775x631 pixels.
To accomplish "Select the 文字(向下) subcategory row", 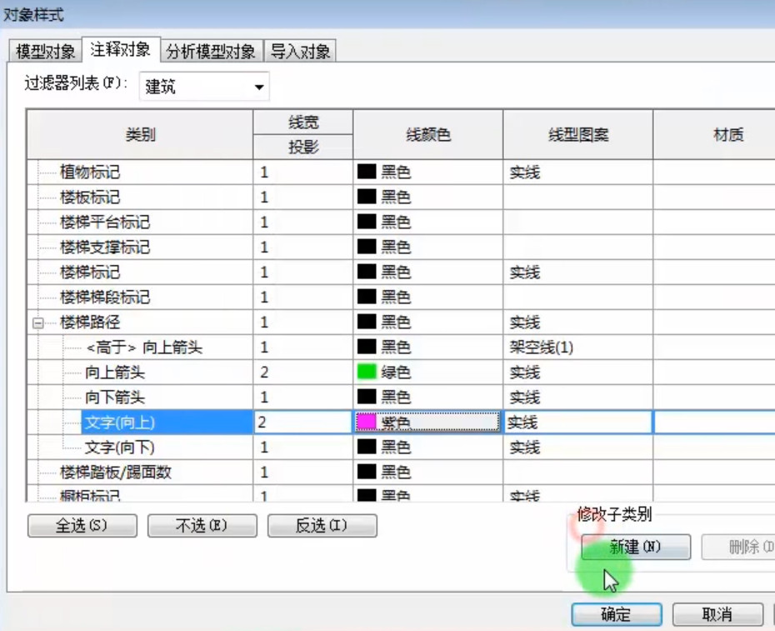I will (120, 448).
